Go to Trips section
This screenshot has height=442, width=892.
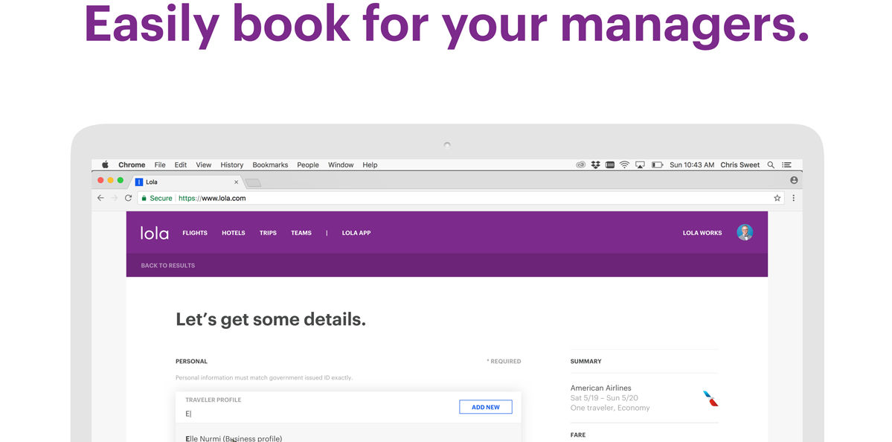268,233
